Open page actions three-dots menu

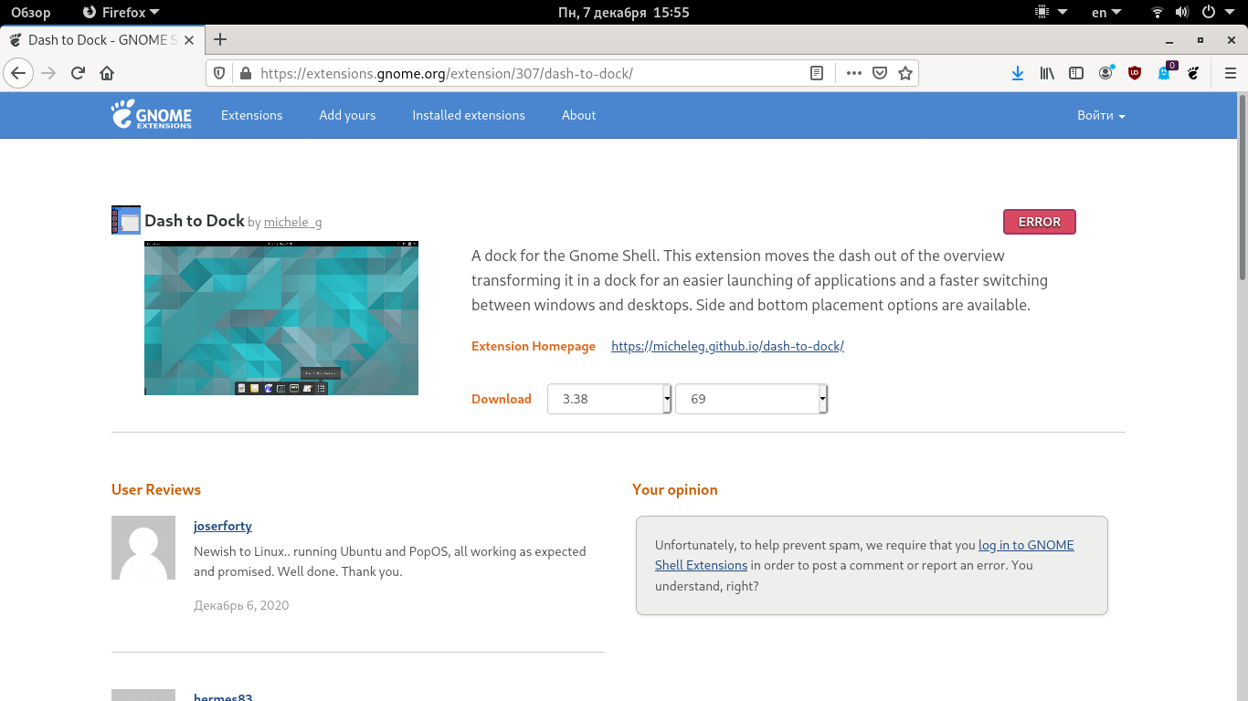point(854,73)
